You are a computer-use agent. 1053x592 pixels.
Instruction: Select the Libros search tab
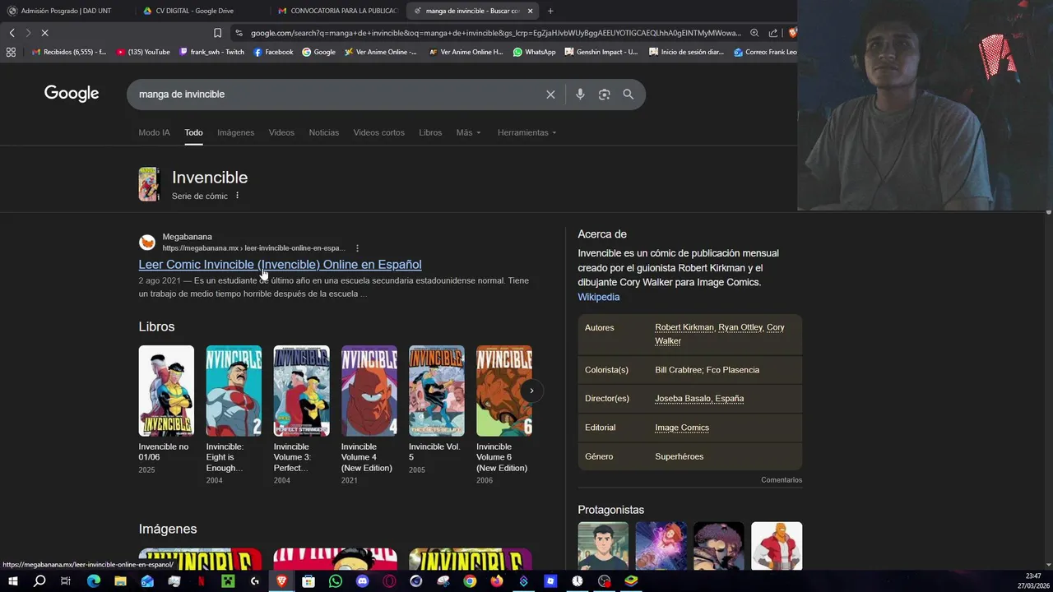[x=430, y=132]
